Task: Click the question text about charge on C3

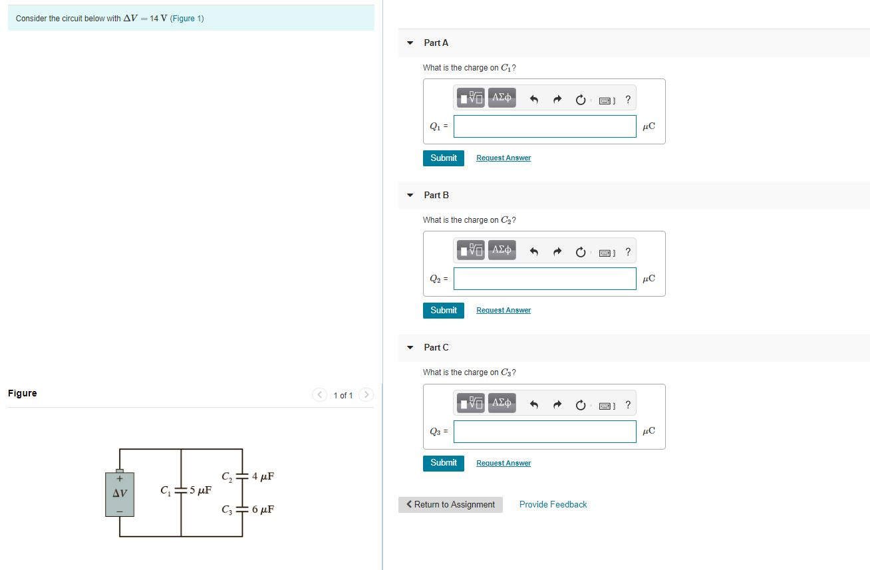Action: click(470, 372)
